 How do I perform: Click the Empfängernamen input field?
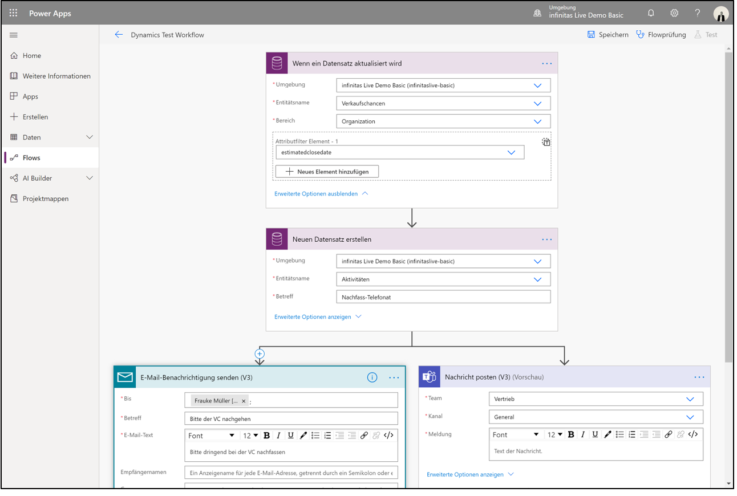[x=291, y=473]
